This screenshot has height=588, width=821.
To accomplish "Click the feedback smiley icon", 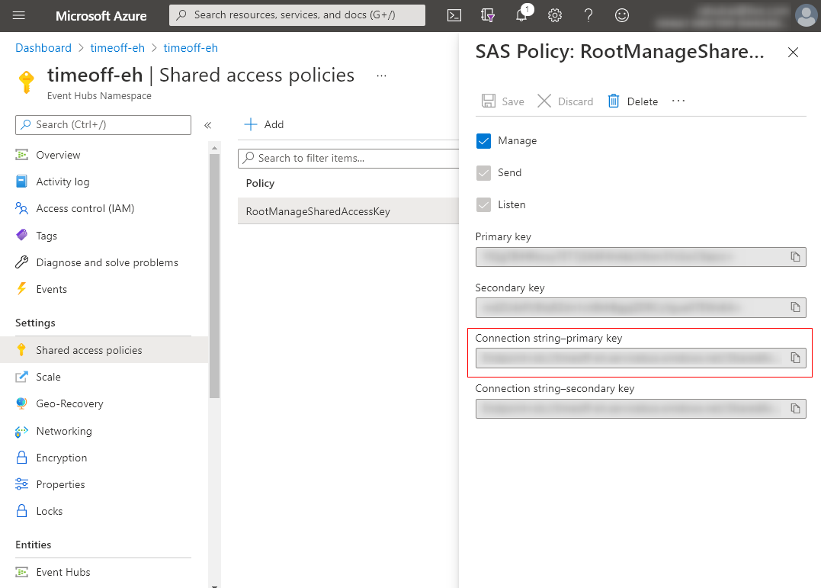I will pyautogui.click(x=623, y=15).
